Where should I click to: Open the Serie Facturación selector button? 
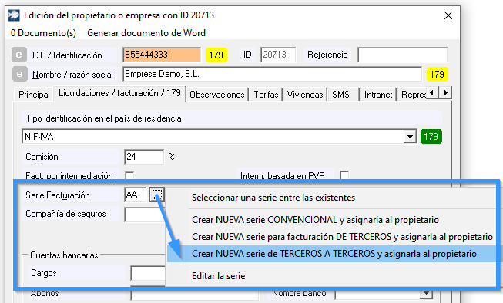coord(157,195)
